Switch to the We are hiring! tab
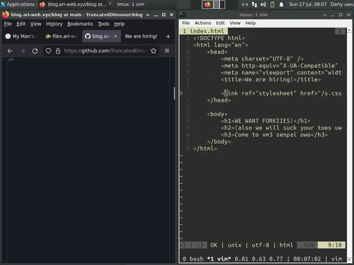 [141, 36]
